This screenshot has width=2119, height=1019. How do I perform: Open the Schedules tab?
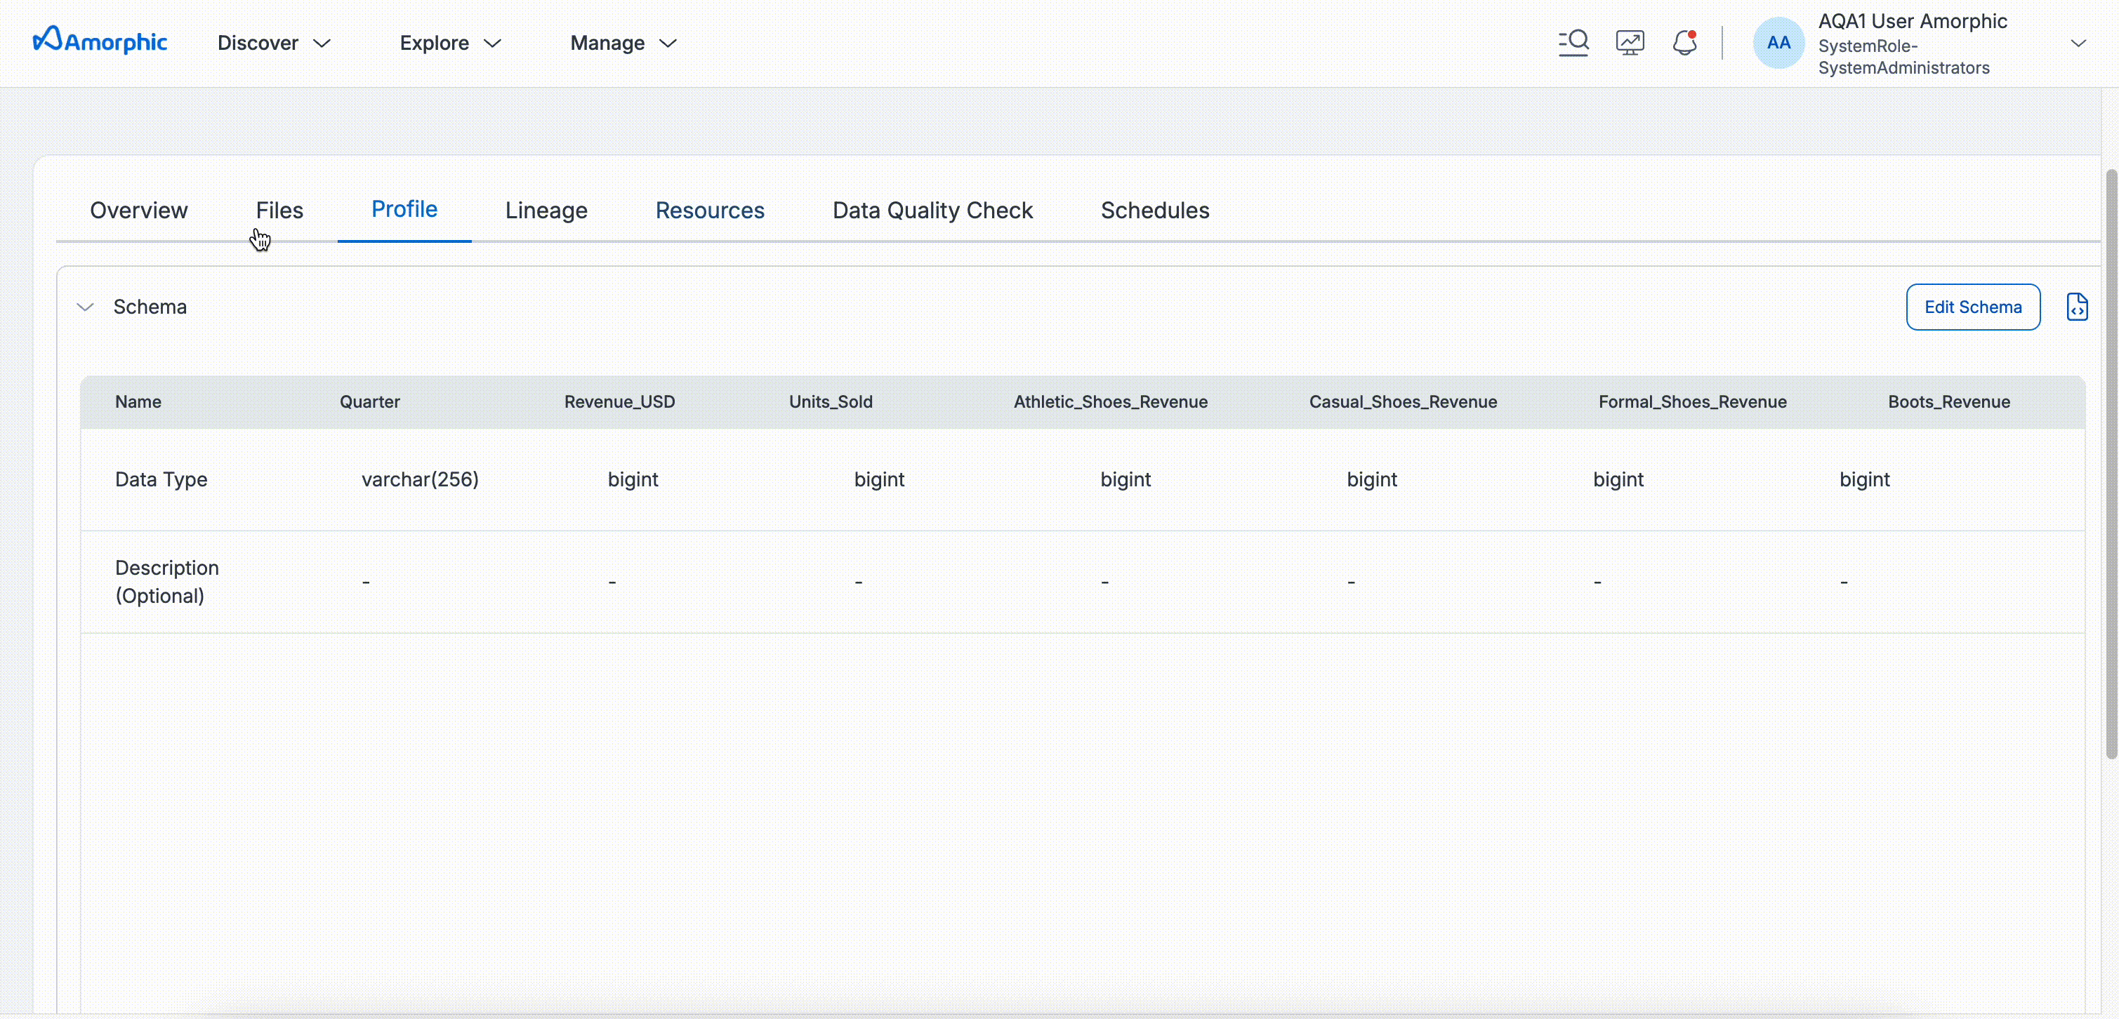(x=1155, y=211)
